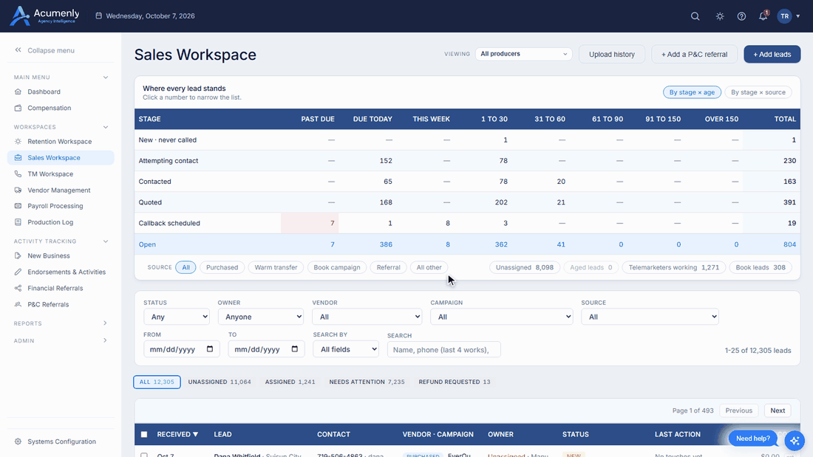Switch to the Refund Requested tab
The height and width of the screenshot is (457, 813).
click(x=455, y=382)
